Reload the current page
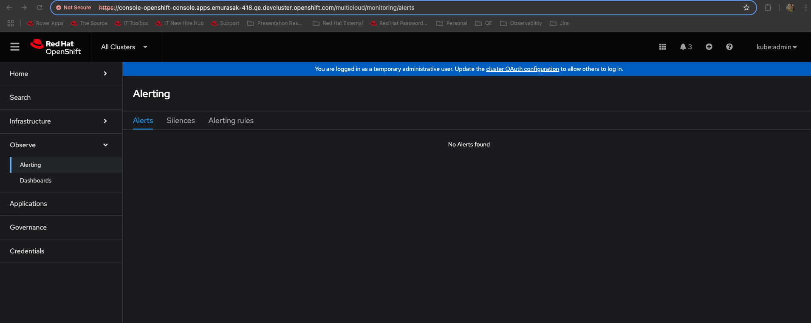The image size is (811, 323). pos(40,8)
